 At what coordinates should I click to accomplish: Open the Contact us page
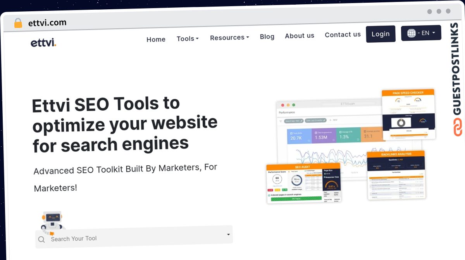(343, 35)
